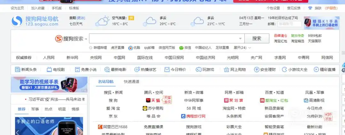Select the 推荐 news tab

(x=22, y=109)
